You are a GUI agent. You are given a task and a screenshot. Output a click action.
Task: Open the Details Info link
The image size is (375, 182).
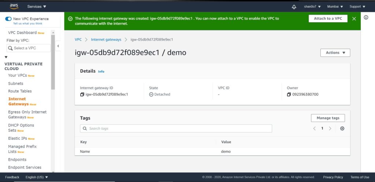(x=101, y=71)
